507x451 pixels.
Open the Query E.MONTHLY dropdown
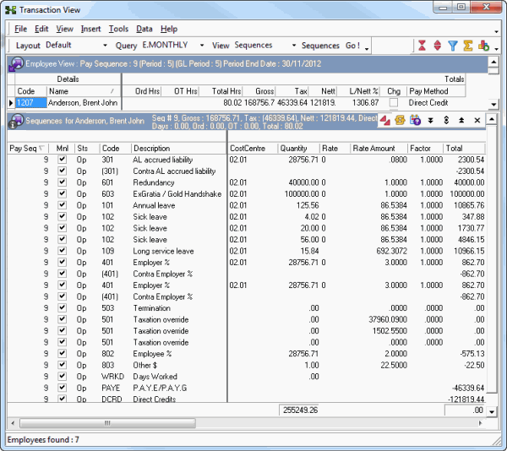[x=202, y=46]
